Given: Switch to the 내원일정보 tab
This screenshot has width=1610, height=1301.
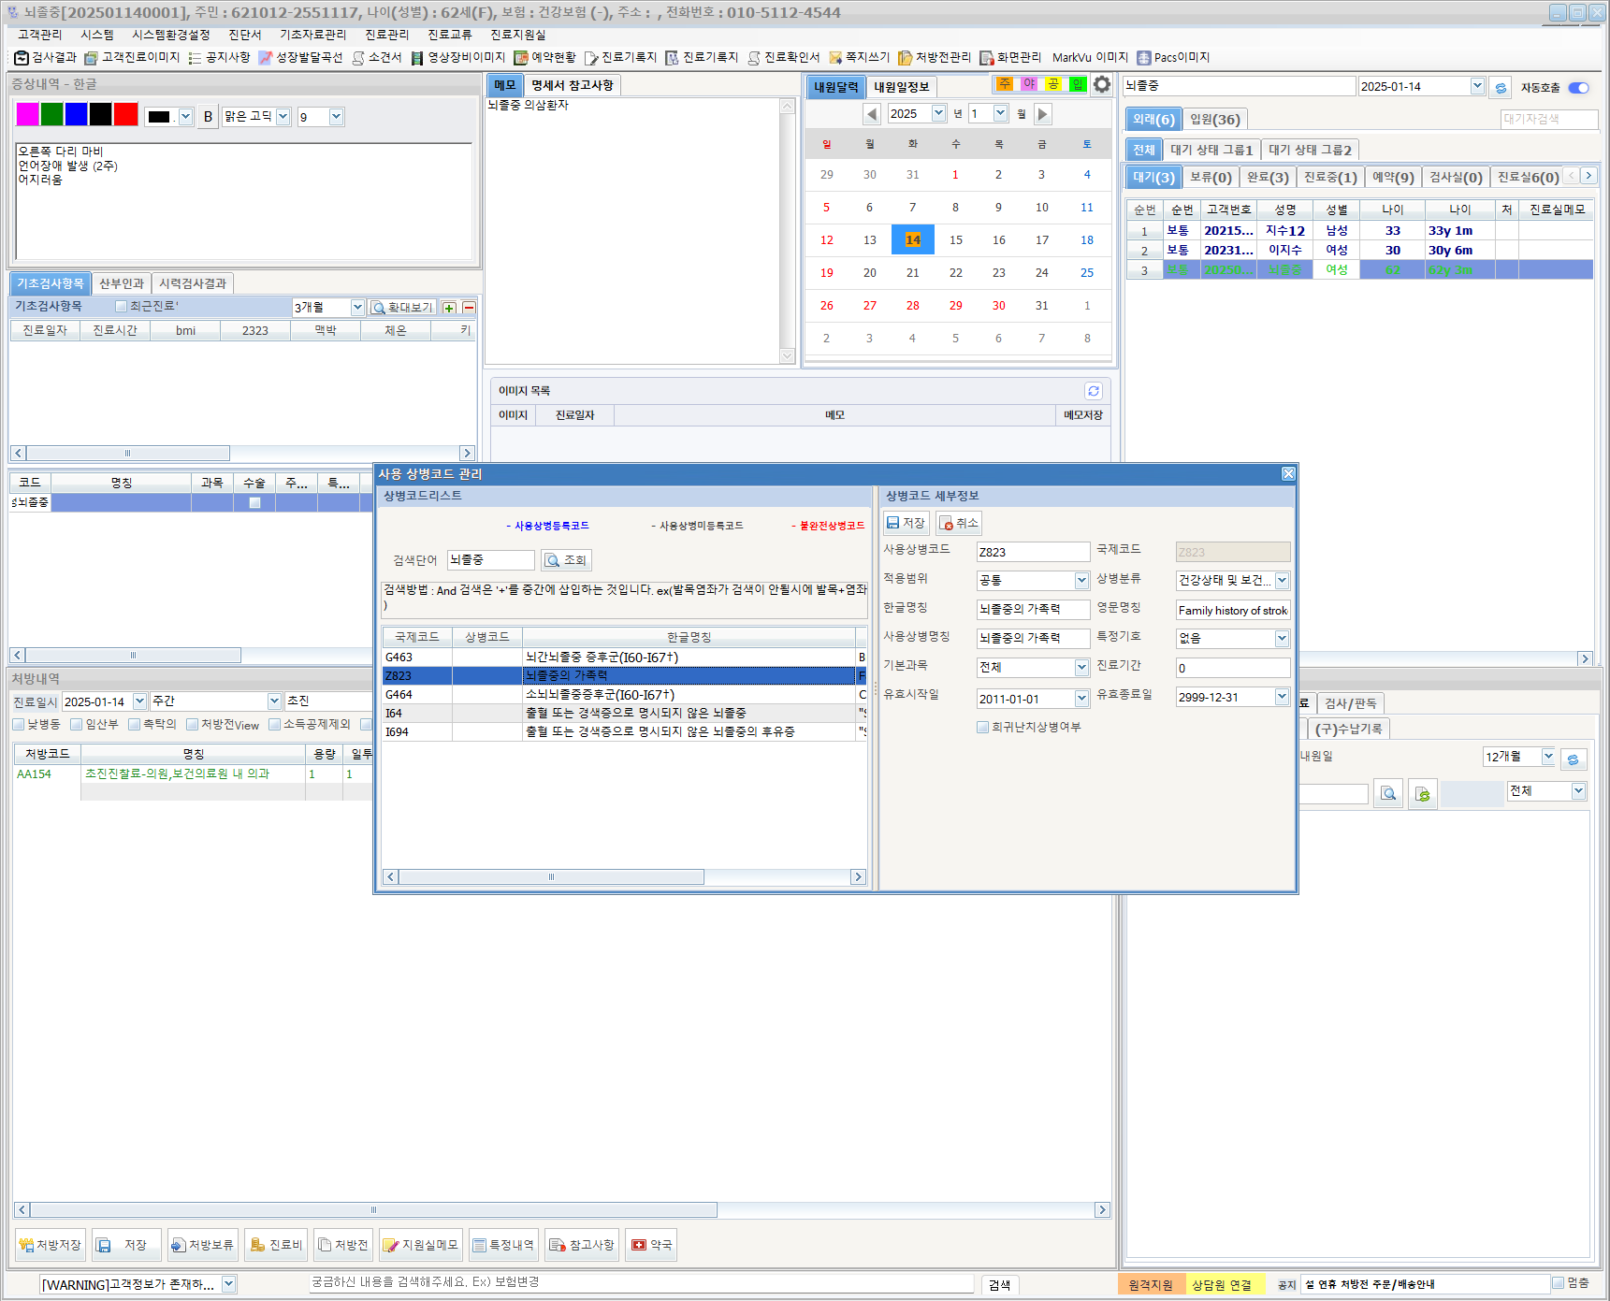Looking at the screenshot, I should 901,87.
